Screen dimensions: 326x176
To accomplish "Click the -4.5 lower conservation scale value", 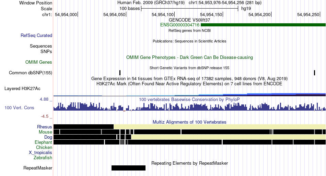I will (x=45, y=116).
